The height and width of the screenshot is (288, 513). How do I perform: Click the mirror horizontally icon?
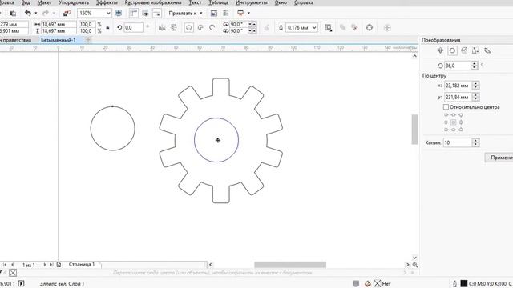162,28
